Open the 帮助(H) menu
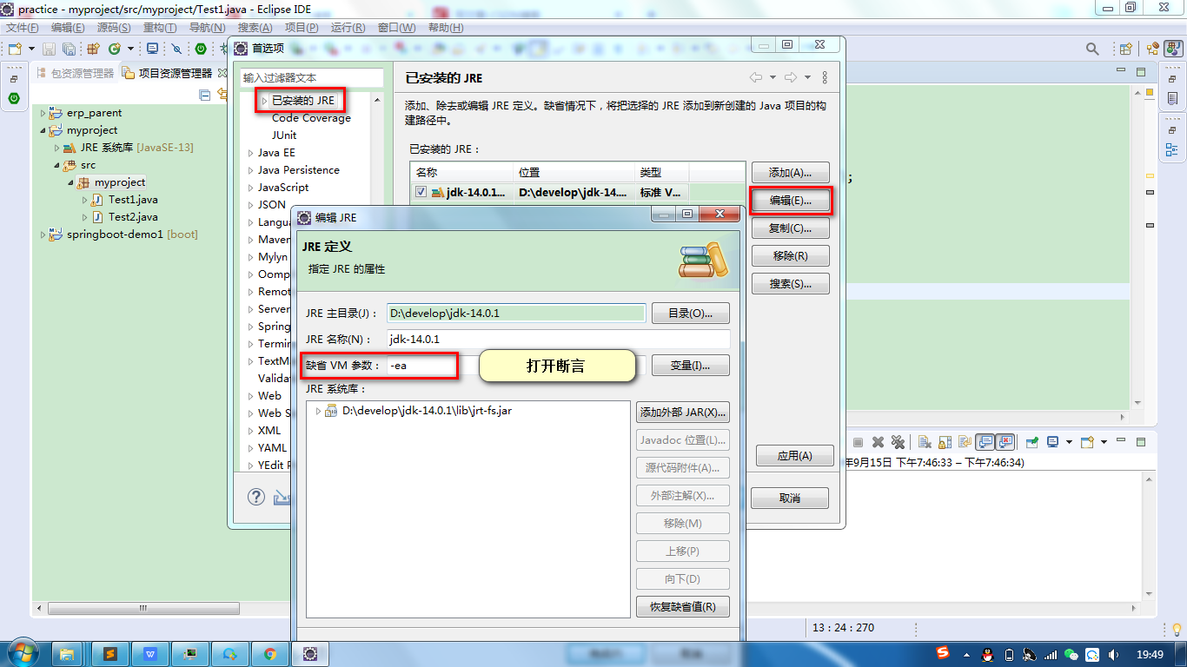The height and width of the screenshot is (667, 1187). [x=446, y=28]
